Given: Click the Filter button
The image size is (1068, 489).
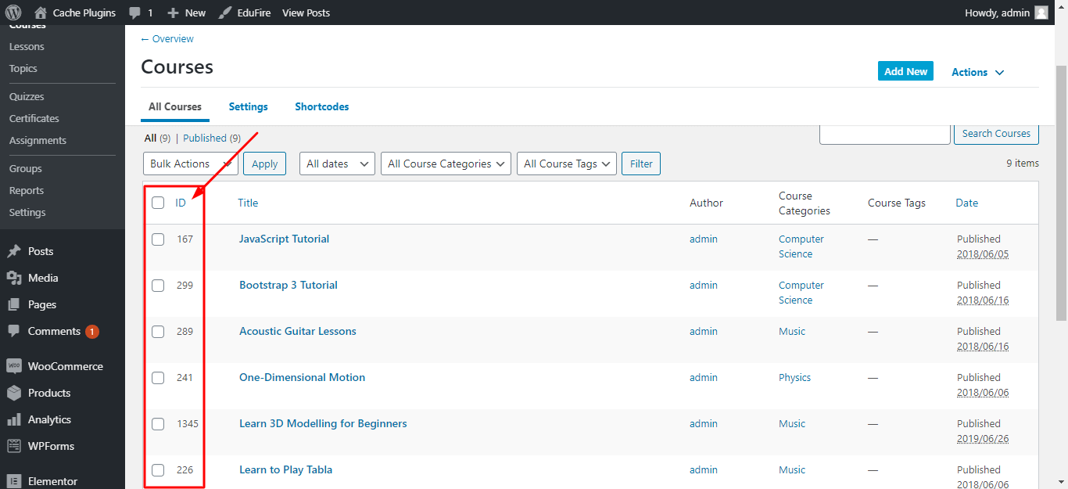Looking at the screenshot, I should coord(641,164).
